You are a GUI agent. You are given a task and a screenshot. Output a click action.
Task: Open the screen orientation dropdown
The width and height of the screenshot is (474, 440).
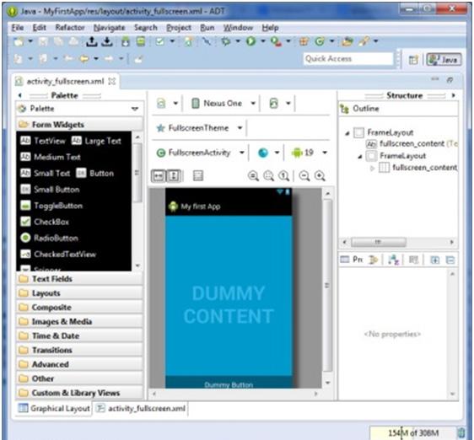[280, 104]
